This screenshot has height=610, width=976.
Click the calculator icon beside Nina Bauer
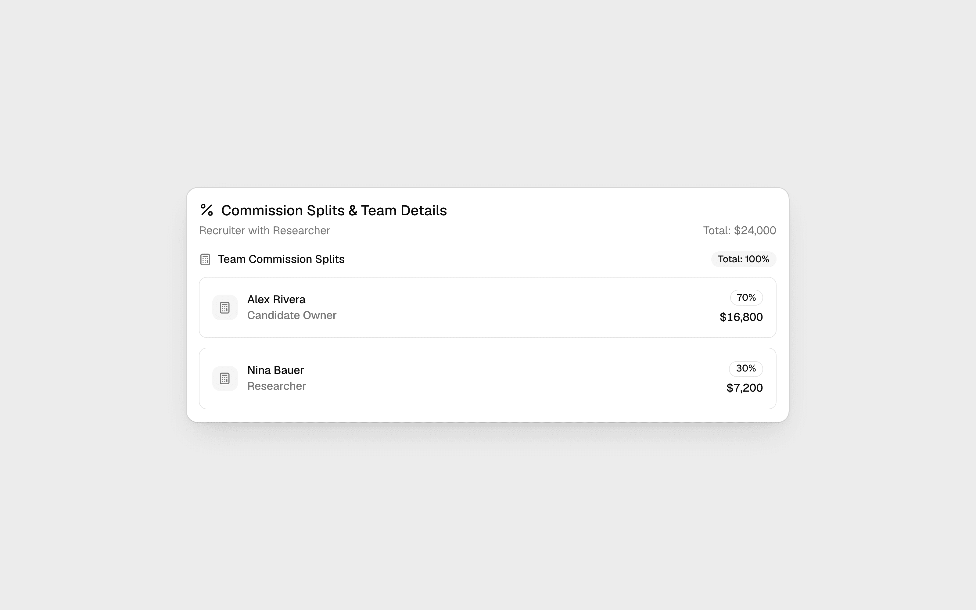tap(225, 379)
